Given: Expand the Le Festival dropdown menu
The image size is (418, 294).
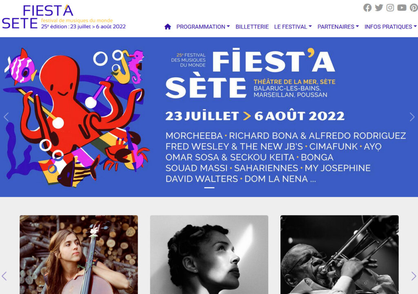Looking at the screenshot, I should [x=293, y=27].
